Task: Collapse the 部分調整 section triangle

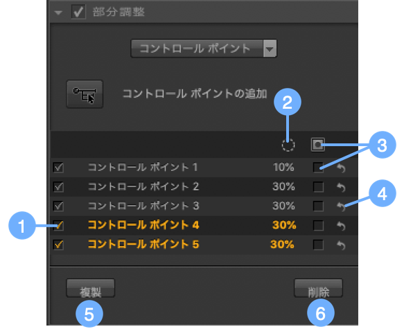Action: [x=58, y=12]
